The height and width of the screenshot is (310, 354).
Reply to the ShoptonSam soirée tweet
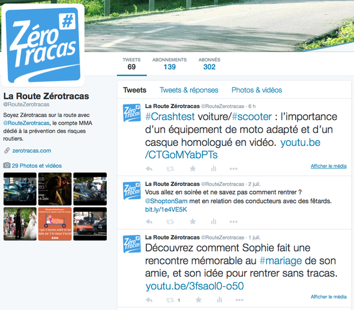point(149,221)
